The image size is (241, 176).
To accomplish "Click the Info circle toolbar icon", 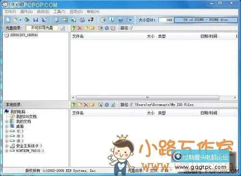I will (112, 20).
